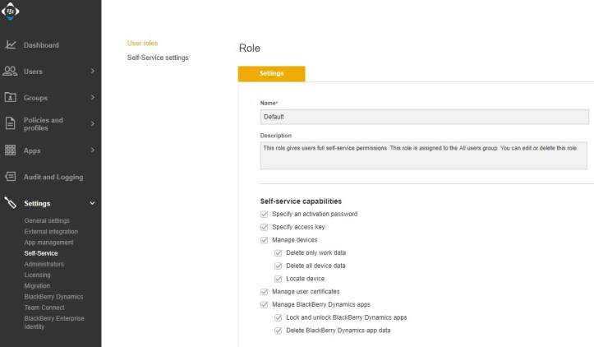Viewport: 594px width, 347px height.
Task: Open General settings submenu item
Action: tap(47, 220)
